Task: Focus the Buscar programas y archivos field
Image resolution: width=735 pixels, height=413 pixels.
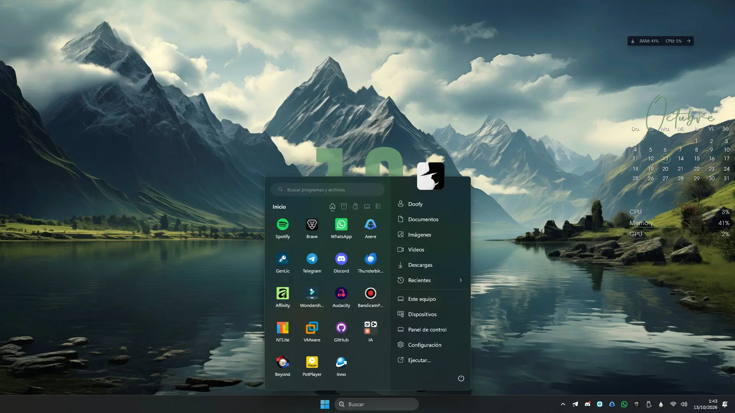Action: (x=327, y=190)
